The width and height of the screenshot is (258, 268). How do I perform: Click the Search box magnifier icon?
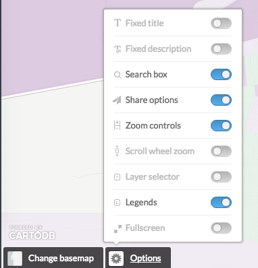[x=118, y=75]
